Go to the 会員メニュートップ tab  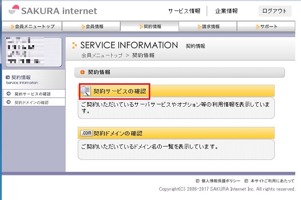point(32,27)
